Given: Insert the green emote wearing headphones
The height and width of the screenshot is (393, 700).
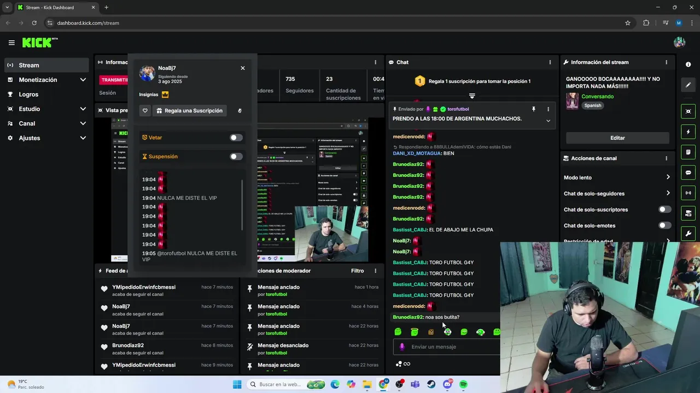Looking at the screenshot, I should click(480, 332).
